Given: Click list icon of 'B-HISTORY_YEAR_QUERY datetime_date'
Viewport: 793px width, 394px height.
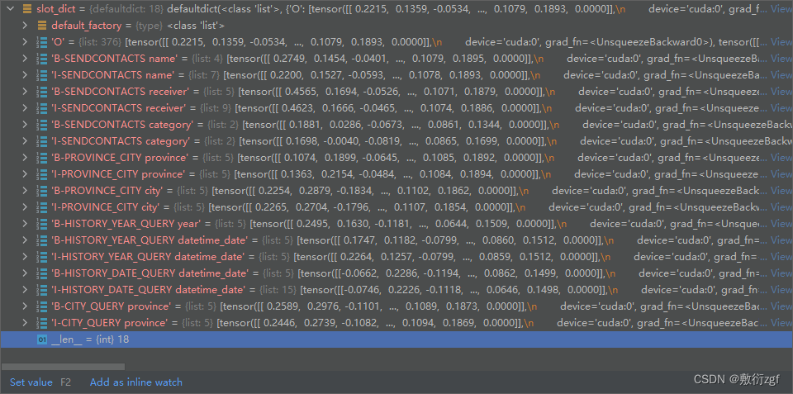Looking at the screenshot, I should [x=42, y=240].
